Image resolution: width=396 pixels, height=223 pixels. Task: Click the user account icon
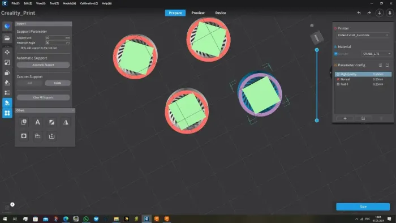390,13
